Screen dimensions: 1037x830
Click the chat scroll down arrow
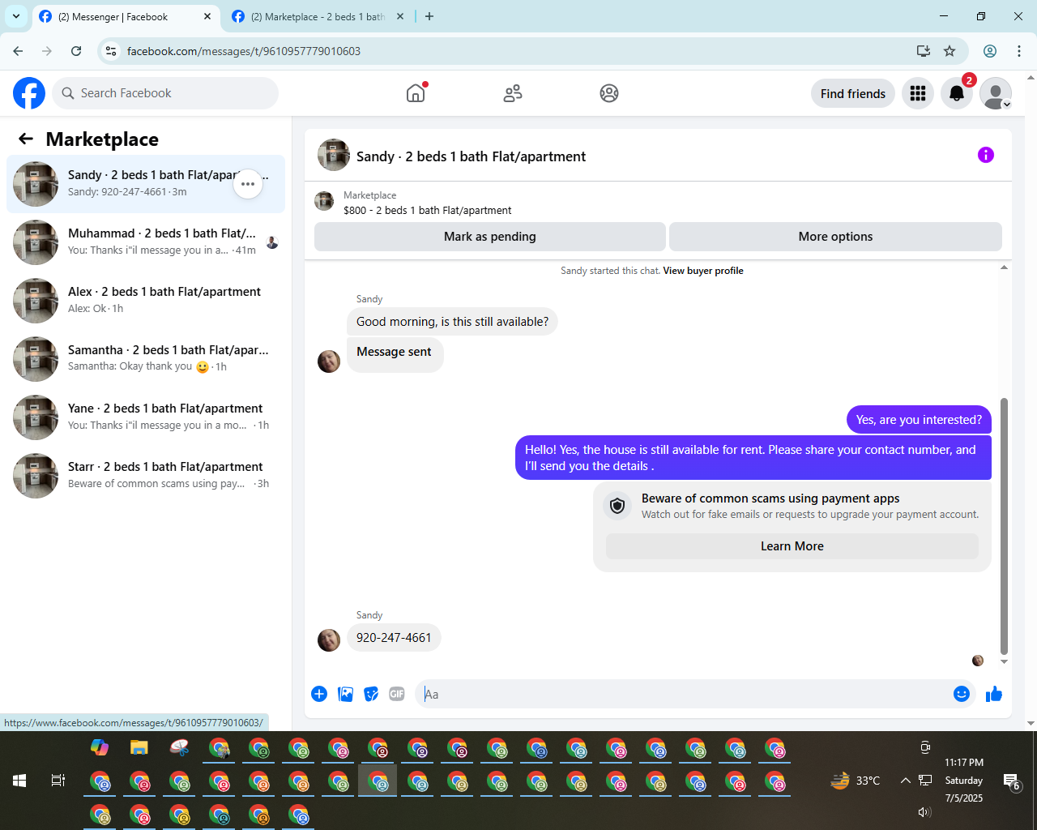tap(1005, 661)
